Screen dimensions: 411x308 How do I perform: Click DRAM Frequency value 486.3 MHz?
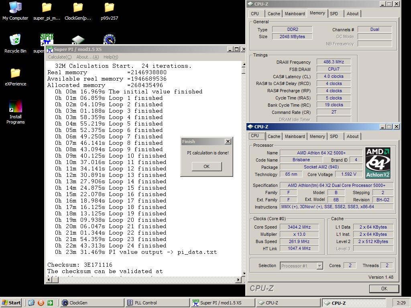[334, 62]
